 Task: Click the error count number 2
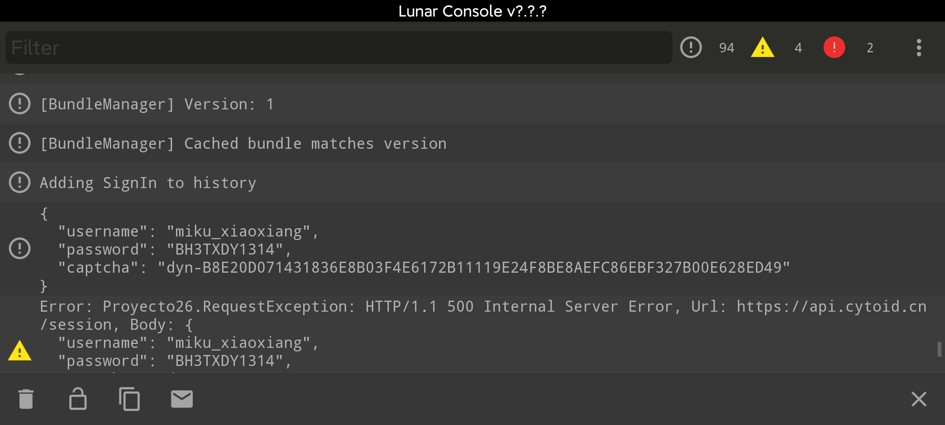870,48
